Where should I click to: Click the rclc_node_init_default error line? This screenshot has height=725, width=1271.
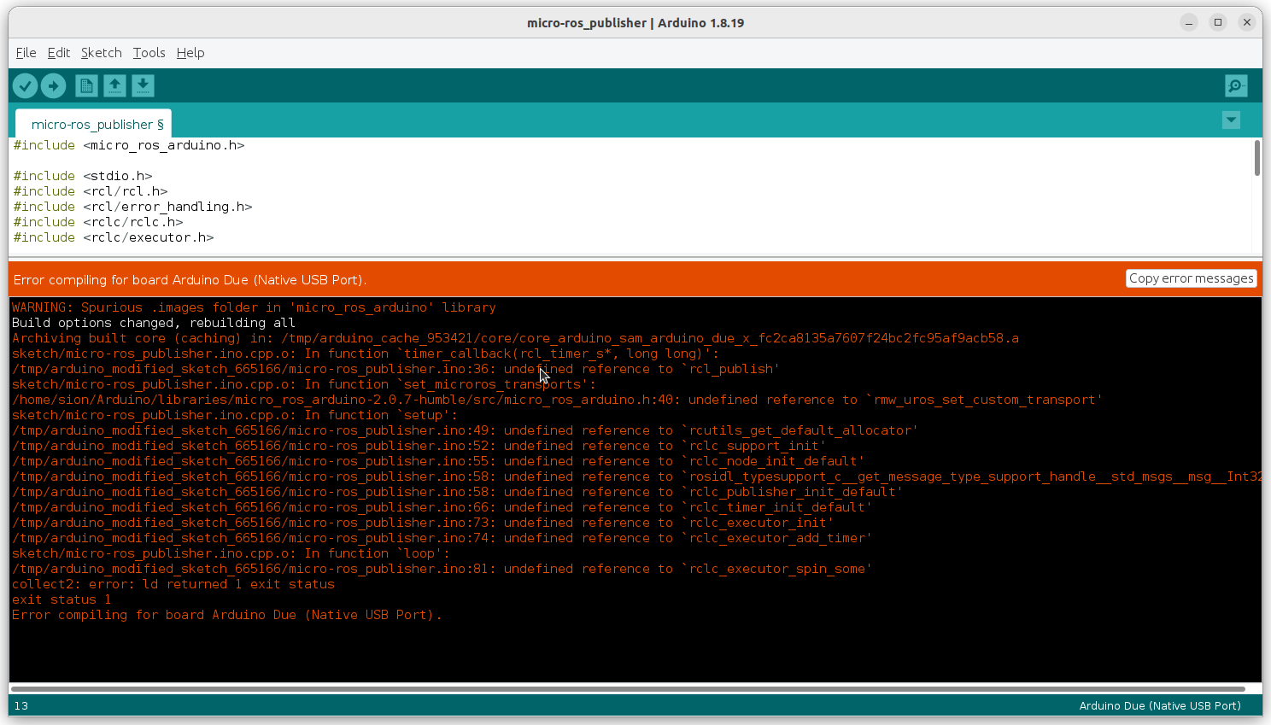pyautogui.click(x=438, y=461)
